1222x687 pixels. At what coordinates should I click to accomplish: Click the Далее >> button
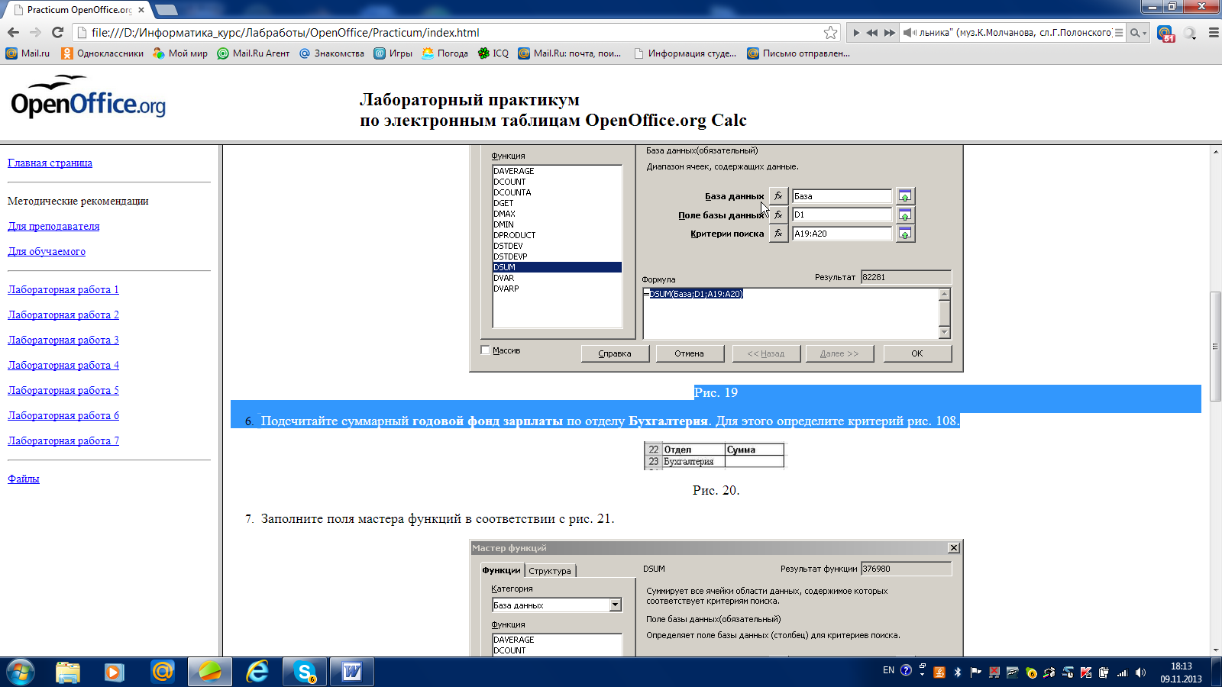(x=839, y=353)
